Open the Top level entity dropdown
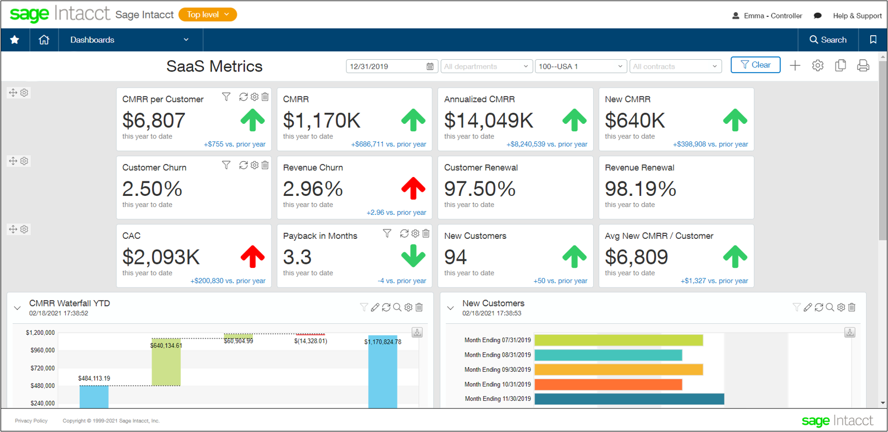 point(208,15)
